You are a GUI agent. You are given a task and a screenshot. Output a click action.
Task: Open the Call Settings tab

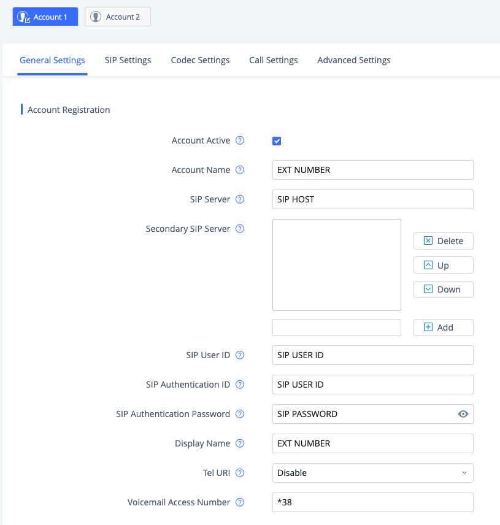273,60
